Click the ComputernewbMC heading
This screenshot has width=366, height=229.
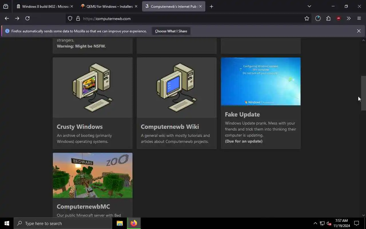[83, 206]
